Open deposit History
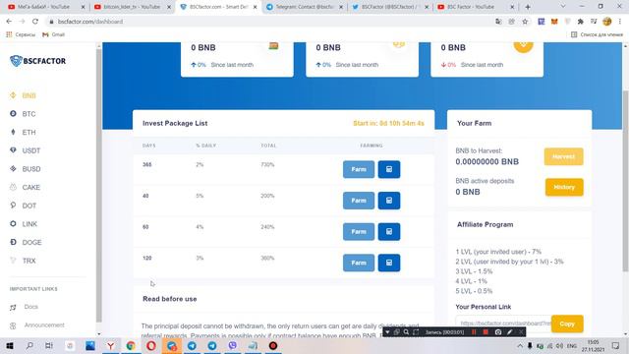629x354 pixels. [564, 187]
